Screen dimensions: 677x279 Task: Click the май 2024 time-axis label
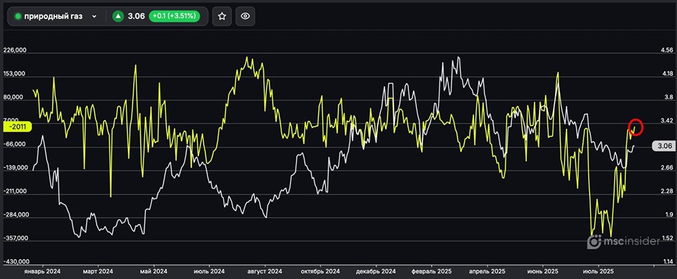click(154, 272)
